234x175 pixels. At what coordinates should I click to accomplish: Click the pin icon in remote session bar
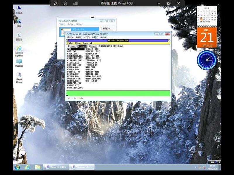(56, 3)
